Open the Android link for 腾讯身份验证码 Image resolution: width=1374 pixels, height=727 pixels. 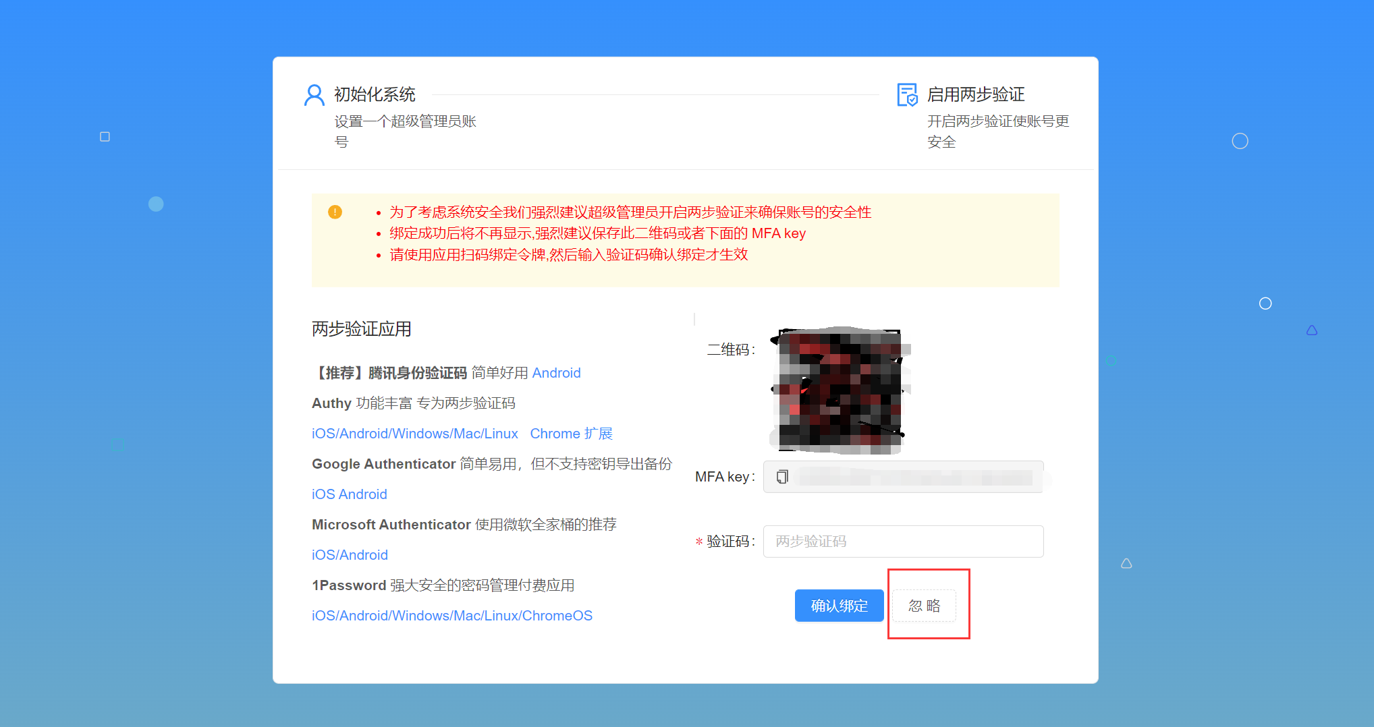coord(556,373)
